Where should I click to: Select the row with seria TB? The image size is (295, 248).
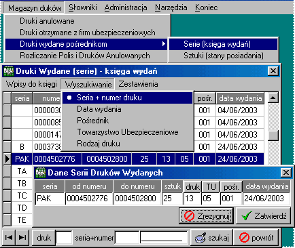[22, 184]
